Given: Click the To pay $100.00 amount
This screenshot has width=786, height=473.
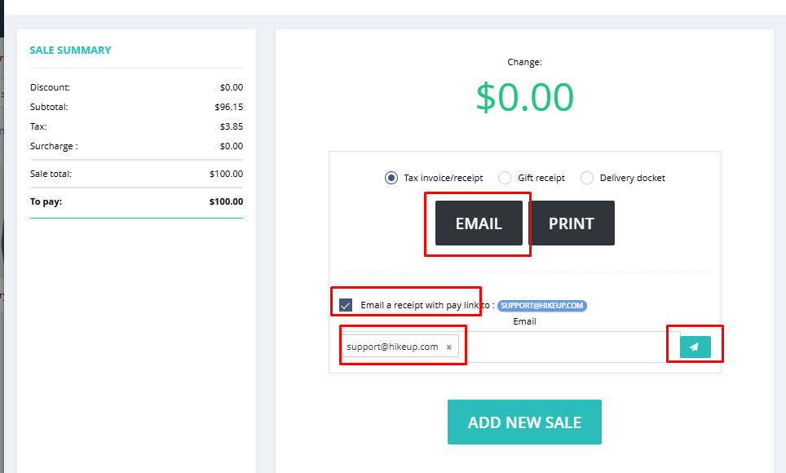Looking at the screenshot, I should pyautogui.click(x=226, y=201).
